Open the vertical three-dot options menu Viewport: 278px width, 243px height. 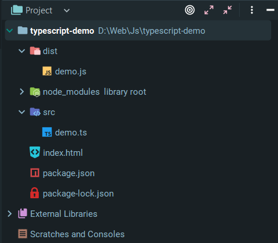pyautogui.click(x=252, y=10)
